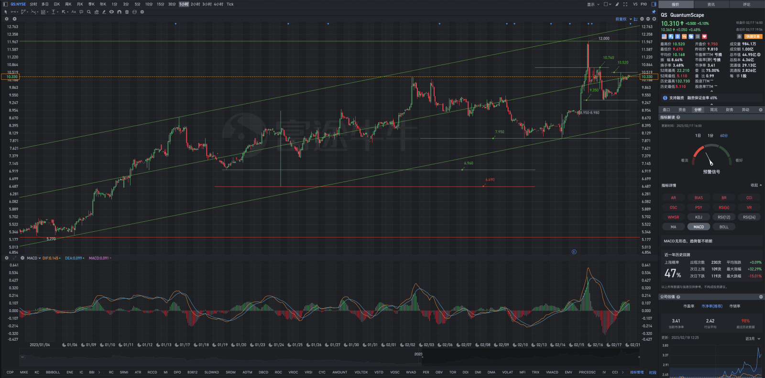
Task: Switch to the 评论 tab
Action: 746,4
